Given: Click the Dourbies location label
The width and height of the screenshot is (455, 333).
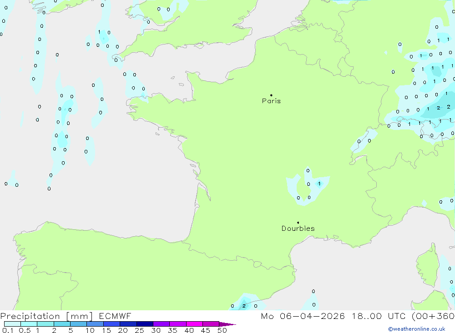Looking at the screenshot, I should [298, 229].
